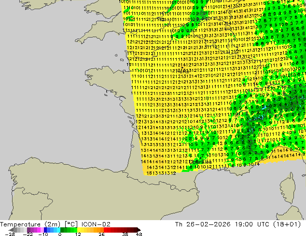Click the legend label '12'

tap(78, 234)
